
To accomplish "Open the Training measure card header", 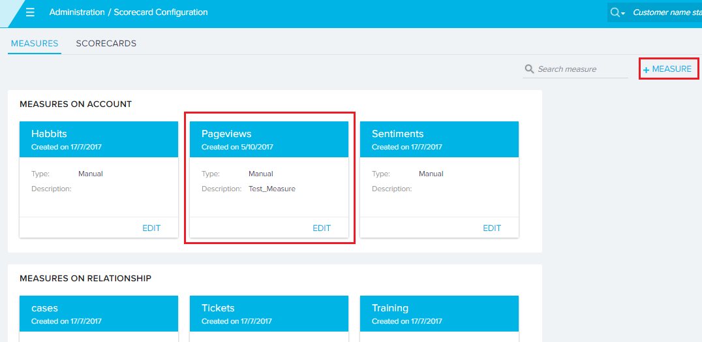I will tap(439, 313).
